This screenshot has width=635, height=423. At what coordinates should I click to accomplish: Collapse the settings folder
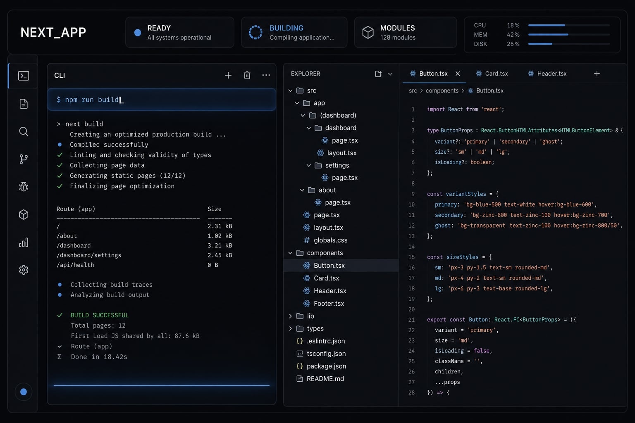(309, 165)
